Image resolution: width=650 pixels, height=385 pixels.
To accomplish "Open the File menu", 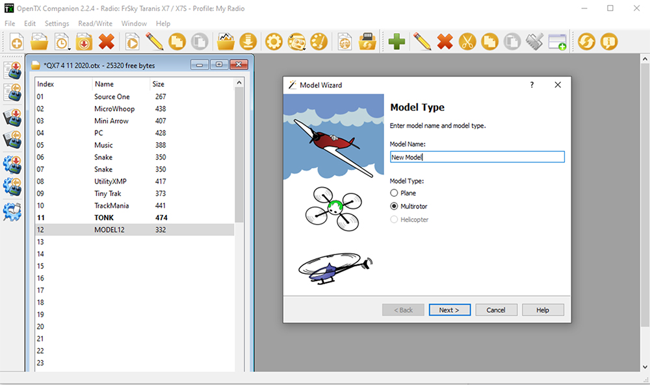I will click(x=10, y=23).
